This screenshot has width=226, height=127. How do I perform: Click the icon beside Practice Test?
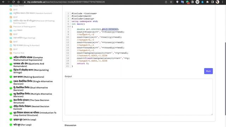[11, 53]
